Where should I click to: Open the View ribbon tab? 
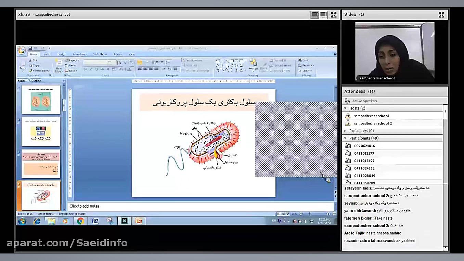pos(131,54)
